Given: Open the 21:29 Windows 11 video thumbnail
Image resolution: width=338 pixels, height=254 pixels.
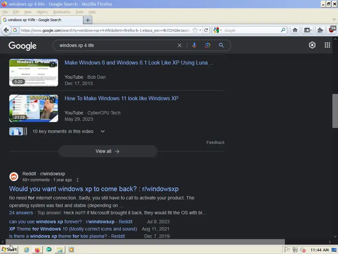Looking at the screenshot, I should (34, 108).
